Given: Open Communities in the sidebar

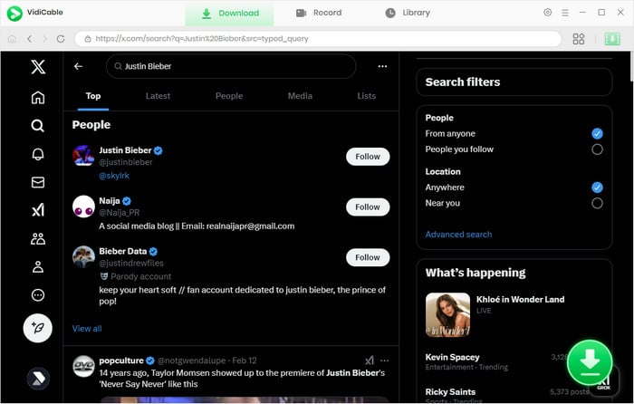Looking at the screenshot, I should (38, 238).
